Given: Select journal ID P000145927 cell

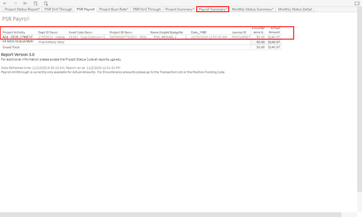Looking at the screenshot, I should point(241,37).
